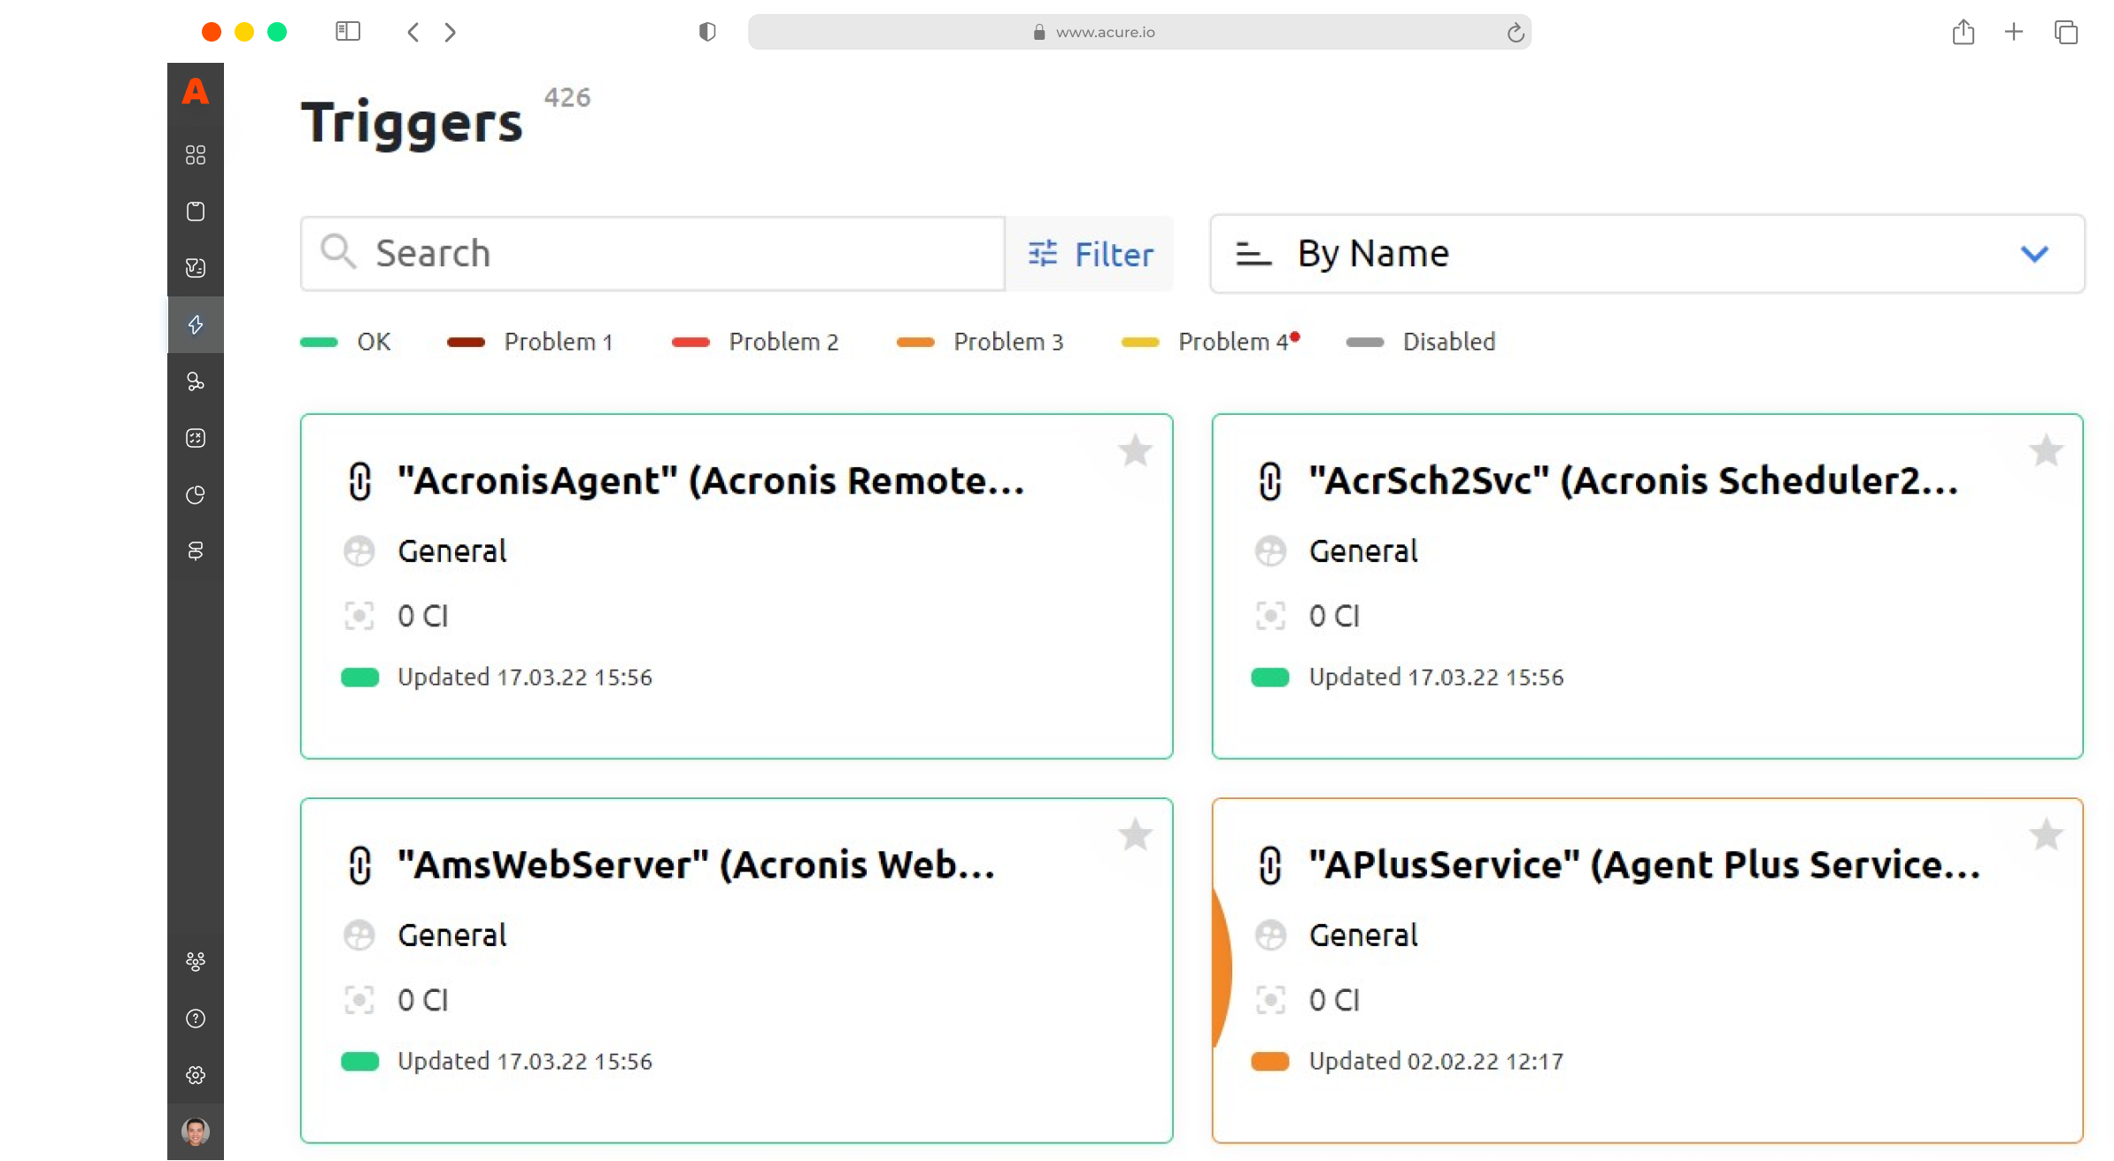
Task: Click the green OK status legend swatch
Action: click(319, 342)
